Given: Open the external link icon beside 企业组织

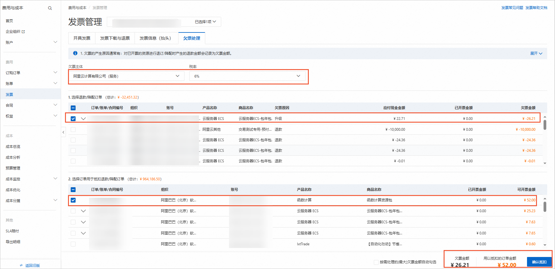Looking at the screenshot, I should [x=23, y=32].
